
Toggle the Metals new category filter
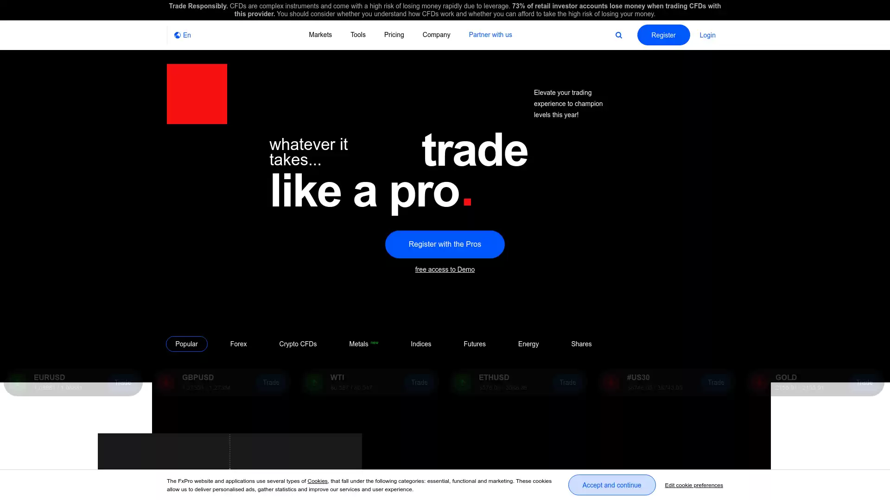pos(364,344)
